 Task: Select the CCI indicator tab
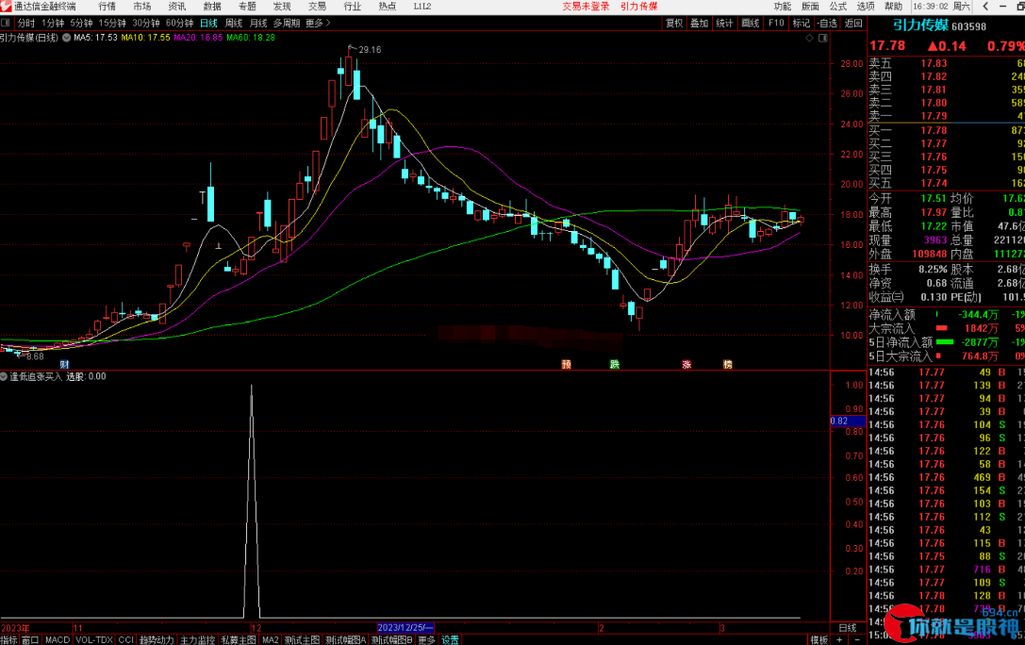[126, 639]
